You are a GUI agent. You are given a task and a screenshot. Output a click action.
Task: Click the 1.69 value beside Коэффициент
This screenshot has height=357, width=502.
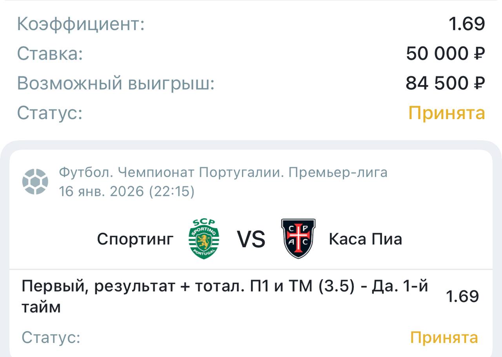coord(467,24)
